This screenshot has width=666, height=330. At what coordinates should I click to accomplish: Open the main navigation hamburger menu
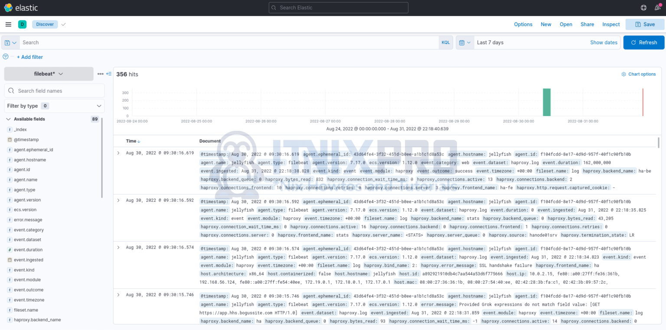[8, 24]
